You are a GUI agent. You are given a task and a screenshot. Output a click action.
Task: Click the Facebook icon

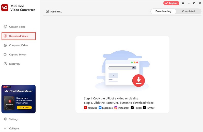click(x=100, y=108)
